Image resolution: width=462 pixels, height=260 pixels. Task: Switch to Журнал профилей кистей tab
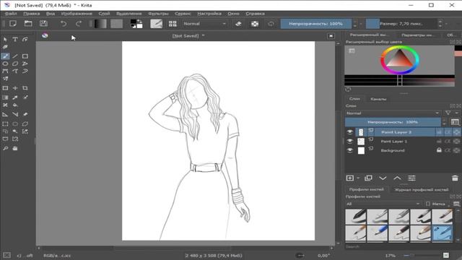pyautogui.click(x=422, y=189)
